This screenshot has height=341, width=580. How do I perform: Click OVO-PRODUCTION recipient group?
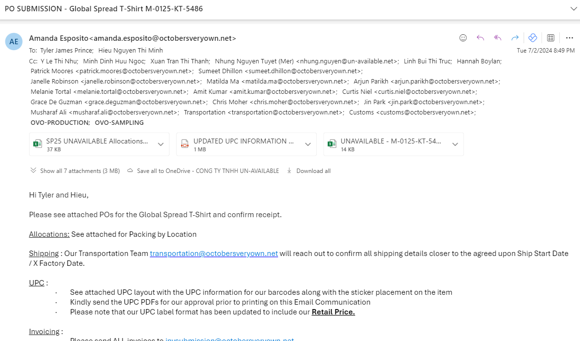(x=60, y=123)
